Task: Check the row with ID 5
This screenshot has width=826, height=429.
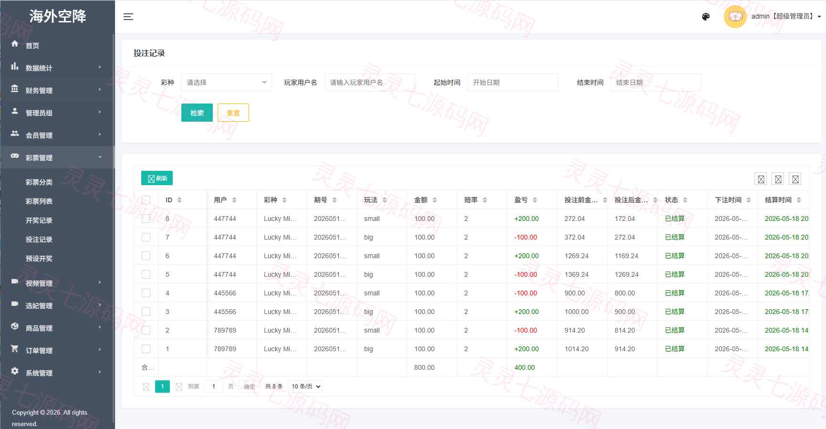Action: 146,274
